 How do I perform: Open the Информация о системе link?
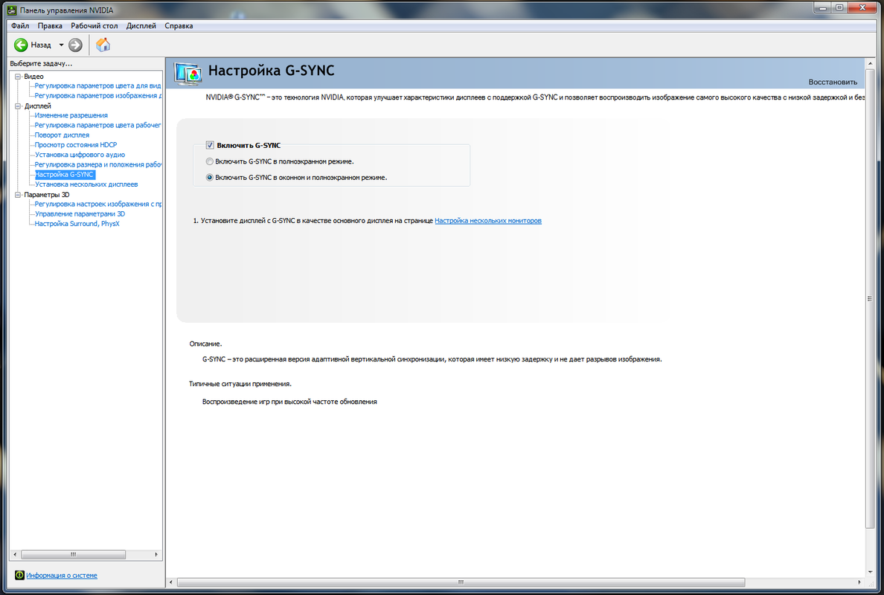[62, 575]
